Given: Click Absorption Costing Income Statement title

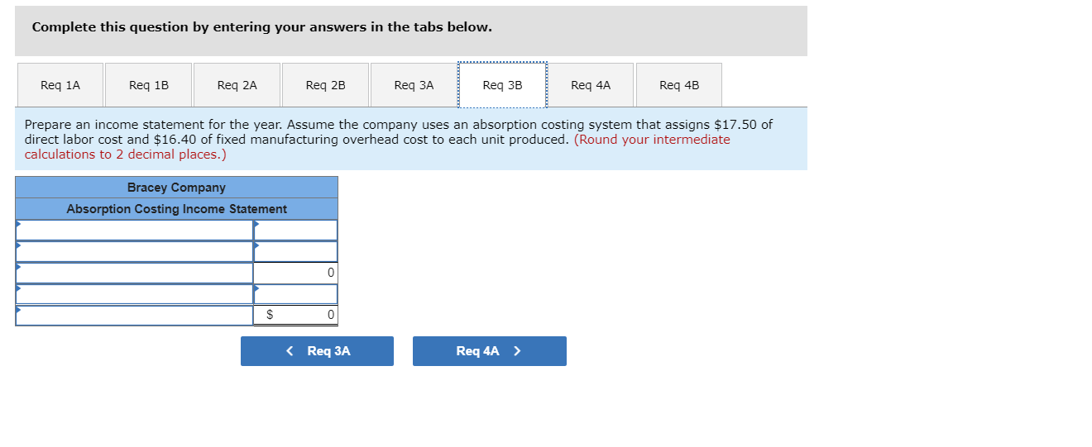Looking at the screenshot, I should click(176, 209).
